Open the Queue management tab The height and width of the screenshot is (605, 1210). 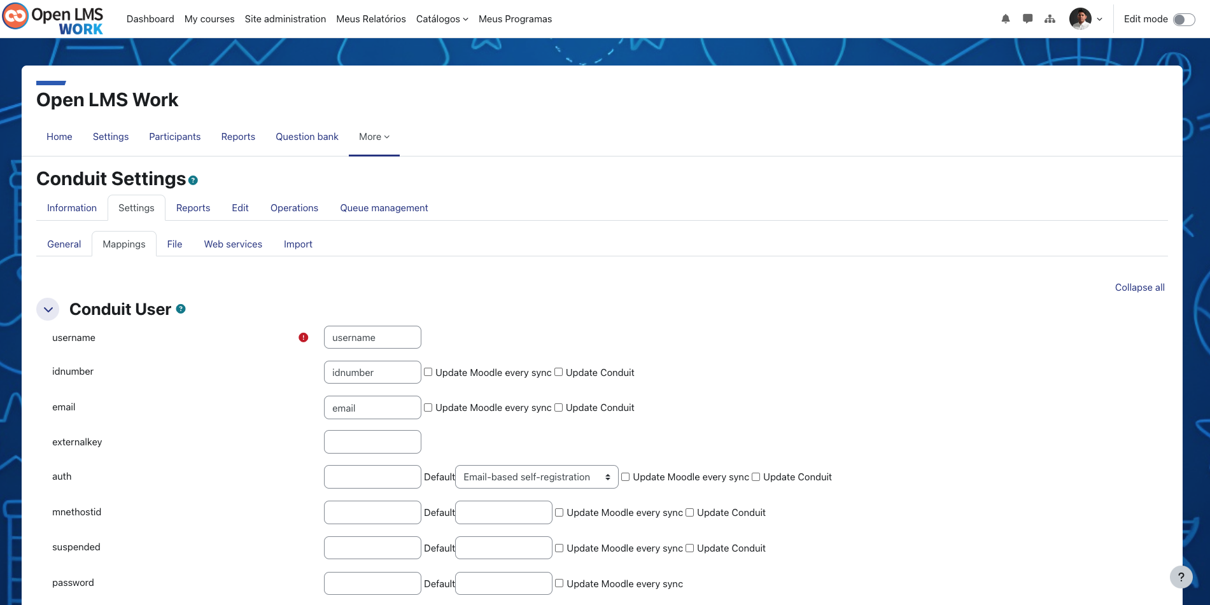pos(384,207)
